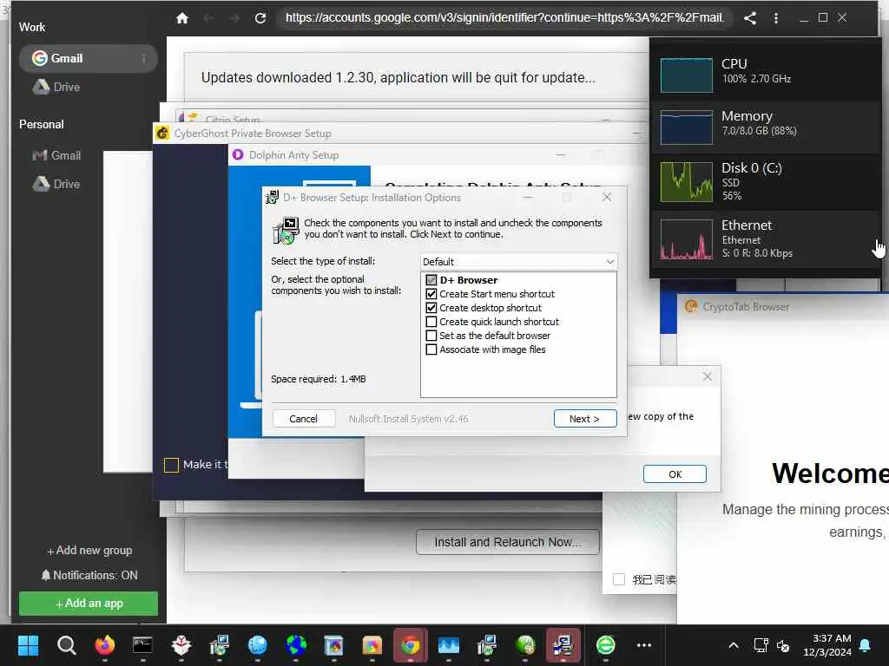Close the message dialog with its X
The width and height of the screenshot is (889, 666).
[x=707, y=376]
